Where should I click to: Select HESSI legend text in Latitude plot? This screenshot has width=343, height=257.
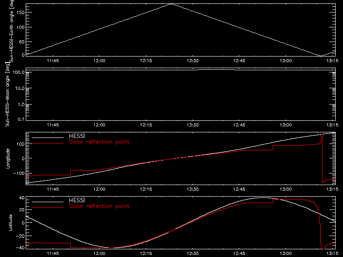tap(77, 200)
